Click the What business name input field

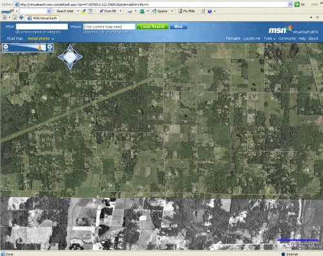(42, 27)
